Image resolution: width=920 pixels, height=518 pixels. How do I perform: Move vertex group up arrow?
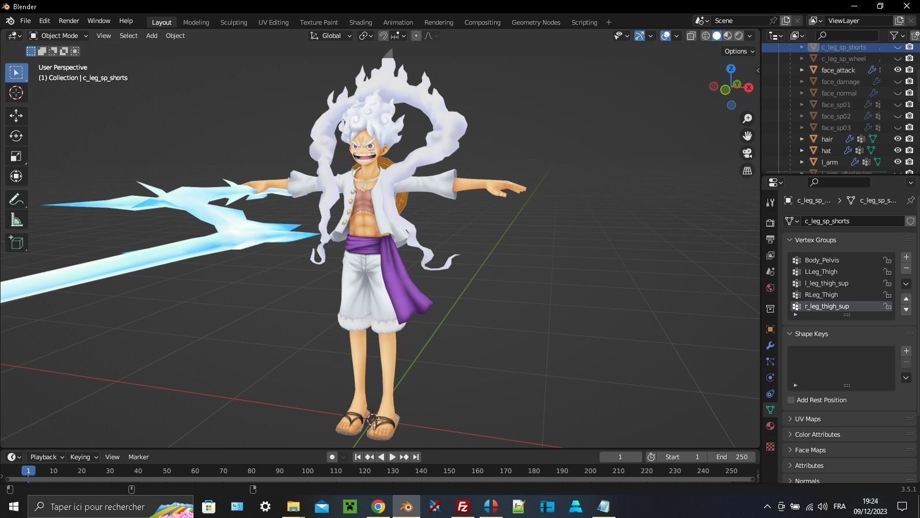point(906,299)
